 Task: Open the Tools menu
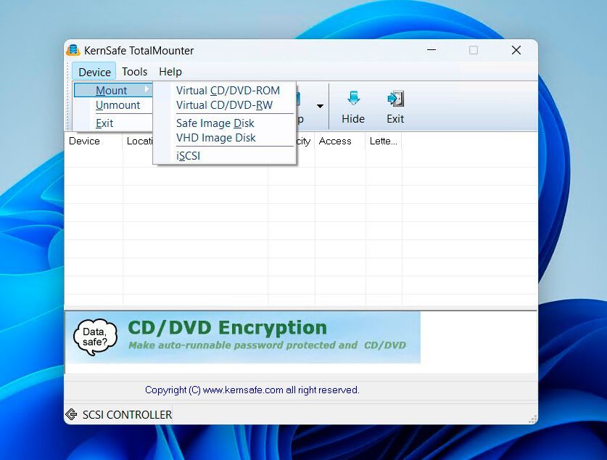click(x=134, y=71)
